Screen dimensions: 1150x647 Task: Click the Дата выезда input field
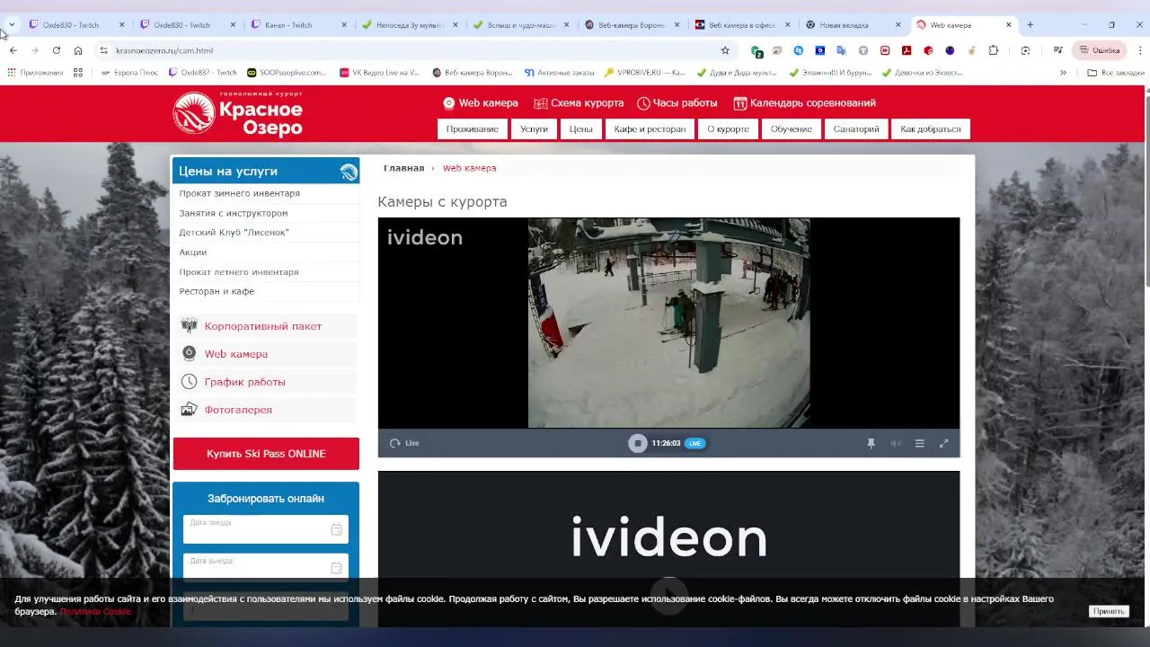click(266, 567)
